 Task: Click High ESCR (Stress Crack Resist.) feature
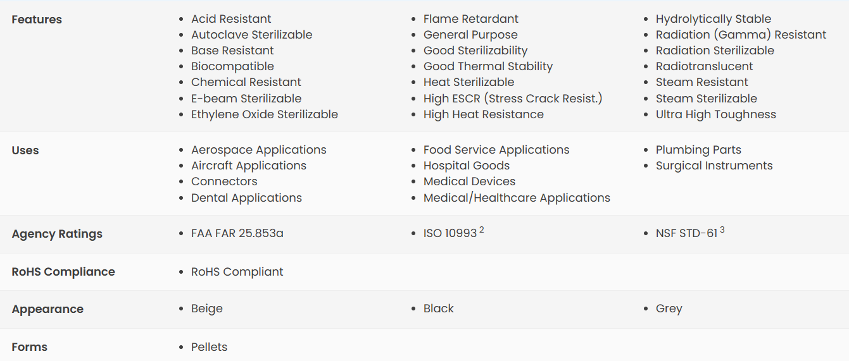(513, 99)
